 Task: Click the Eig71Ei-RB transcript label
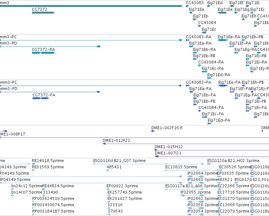point(256,56)
